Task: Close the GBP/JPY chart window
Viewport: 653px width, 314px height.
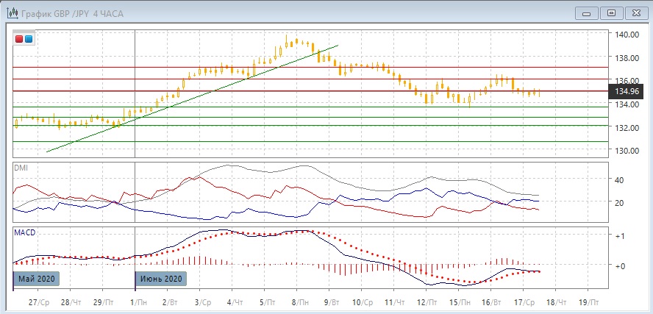Action: point(635,13)
